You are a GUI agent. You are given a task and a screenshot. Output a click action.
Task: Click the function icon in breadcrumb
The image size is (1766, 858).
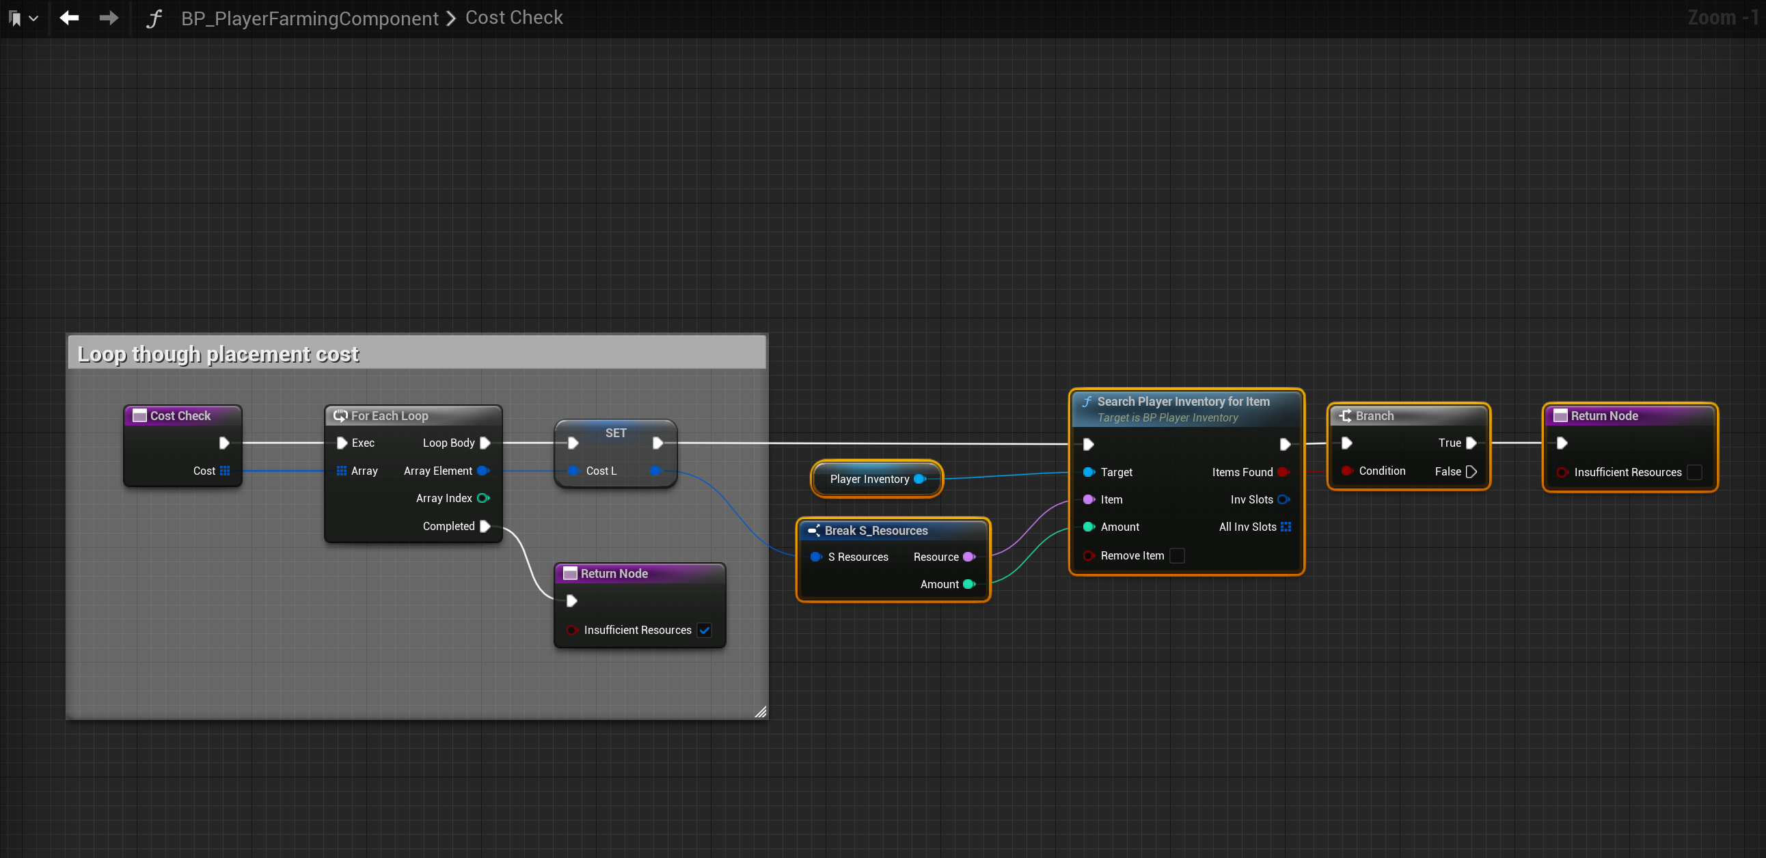pyautogui.click(x=154, y=18)
